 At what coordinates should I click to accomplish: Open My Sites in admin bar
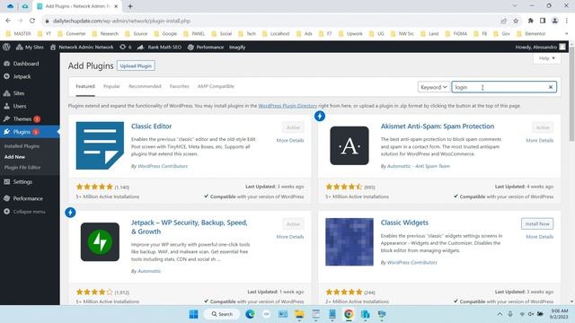30,47
